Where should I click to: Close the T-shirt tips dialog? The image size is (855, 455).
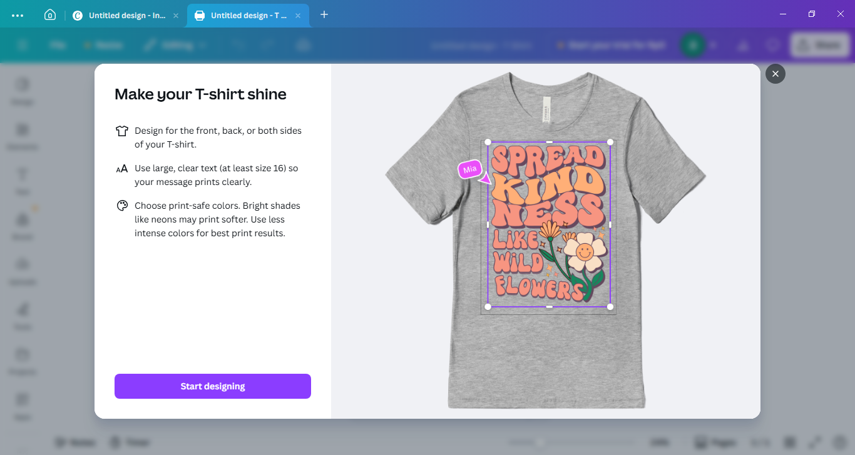[775, 74]
